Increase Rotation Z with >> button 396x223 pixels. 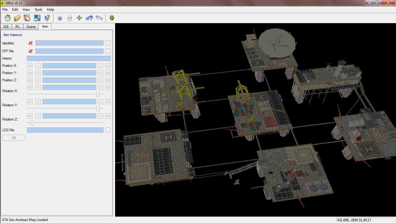click(x=108, y=116)
